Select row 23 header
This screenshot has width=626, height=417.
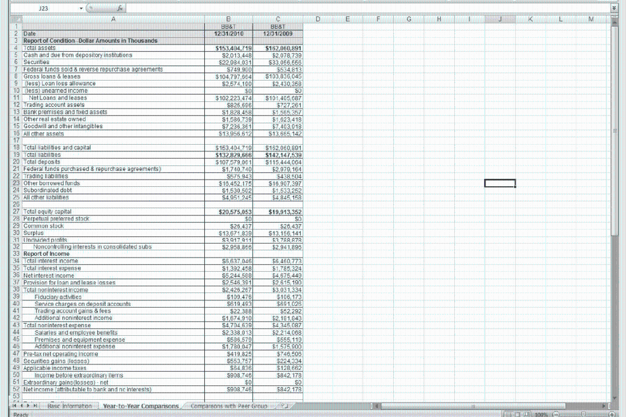(16, 183)
